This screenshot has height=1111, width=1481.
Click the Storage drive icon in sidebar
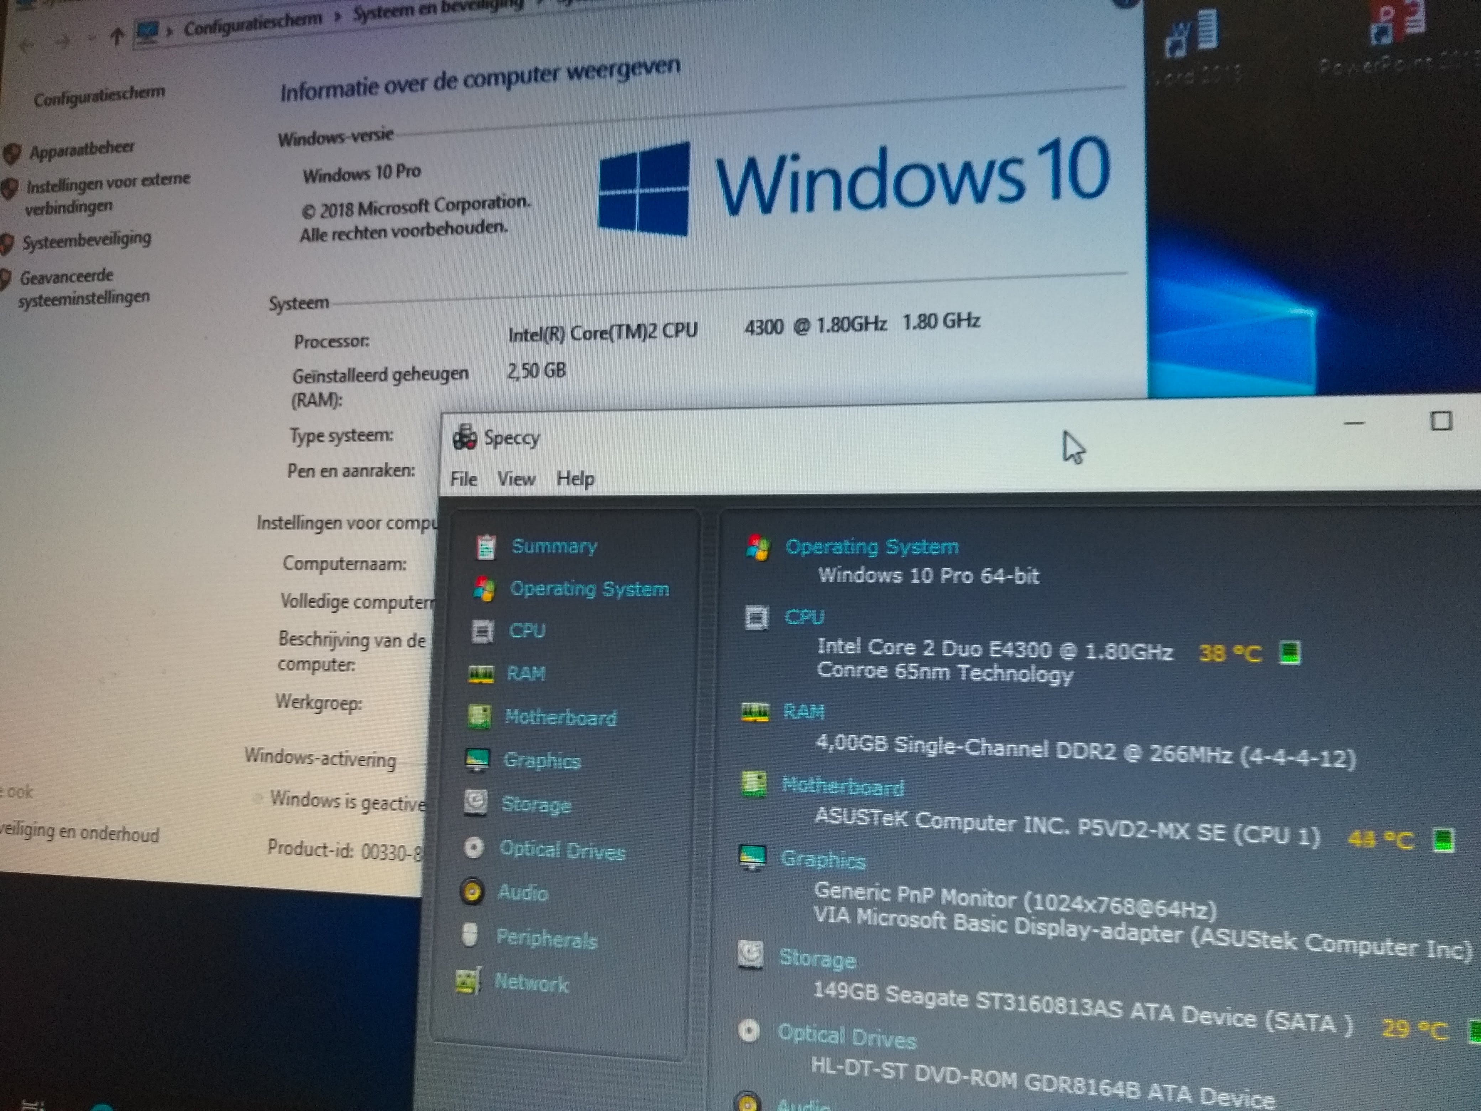tap(476, 802)
